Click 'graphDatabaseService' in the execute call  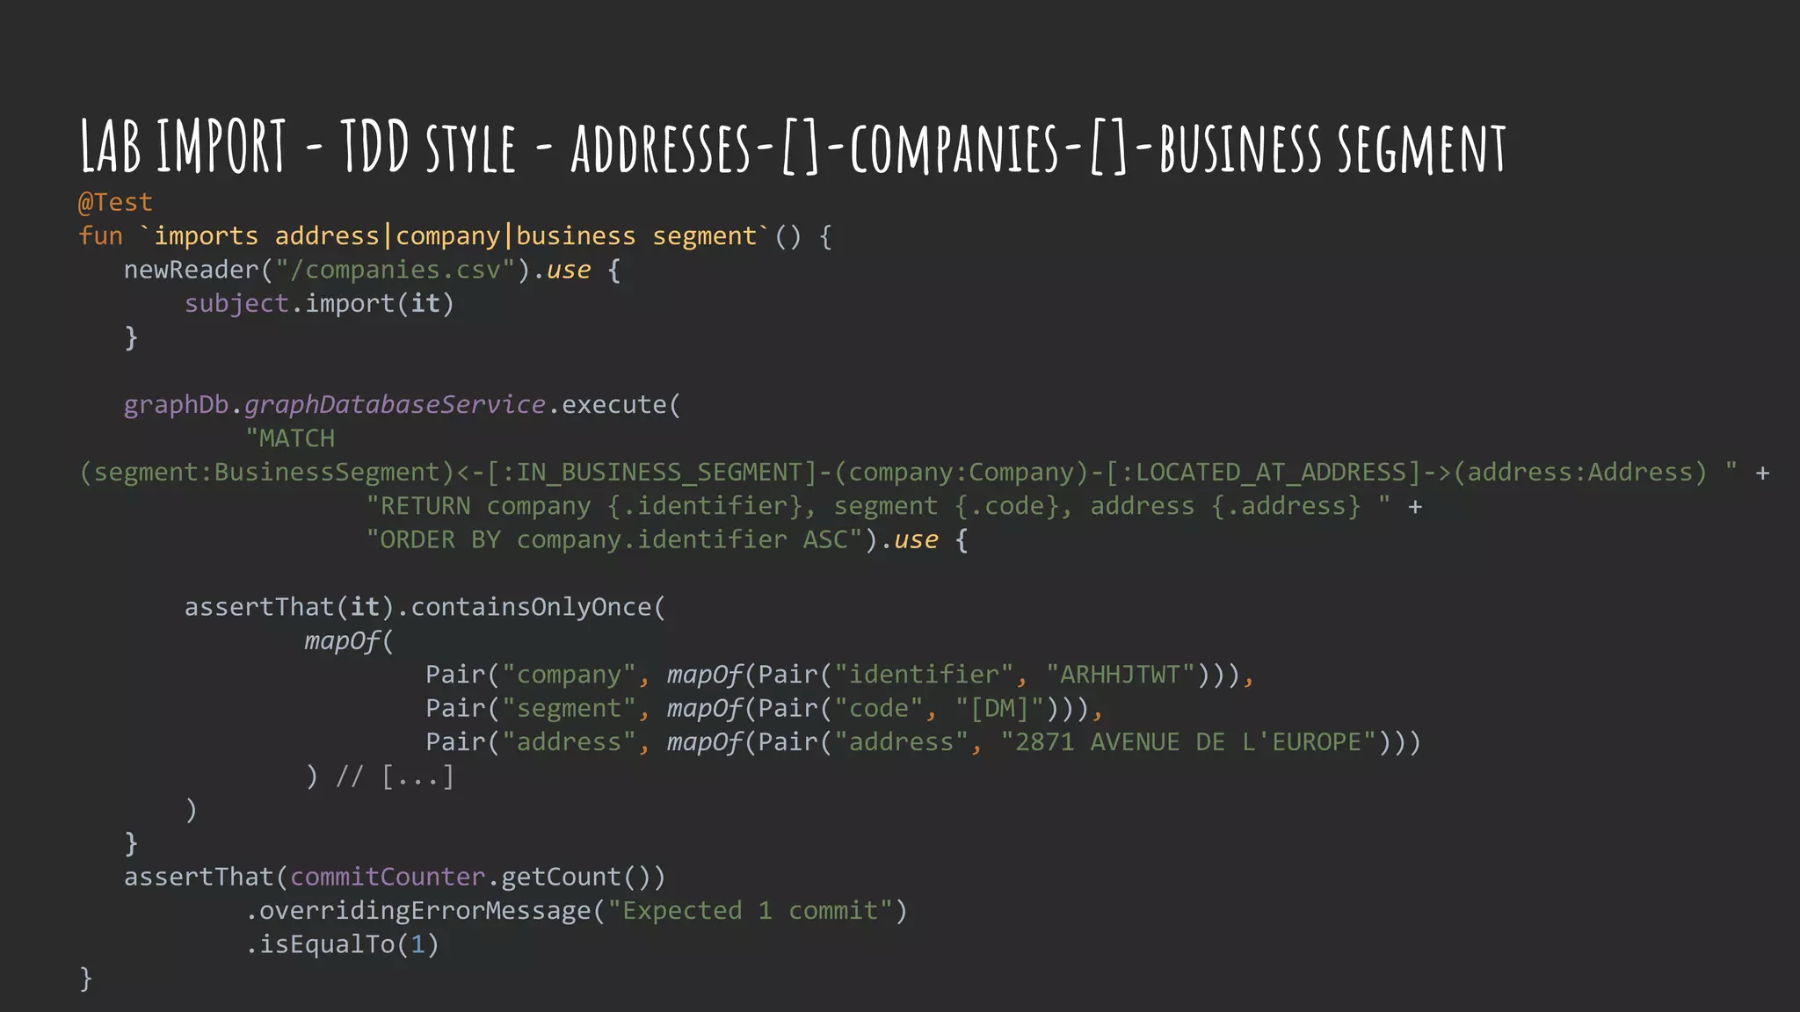click(395, 405)
